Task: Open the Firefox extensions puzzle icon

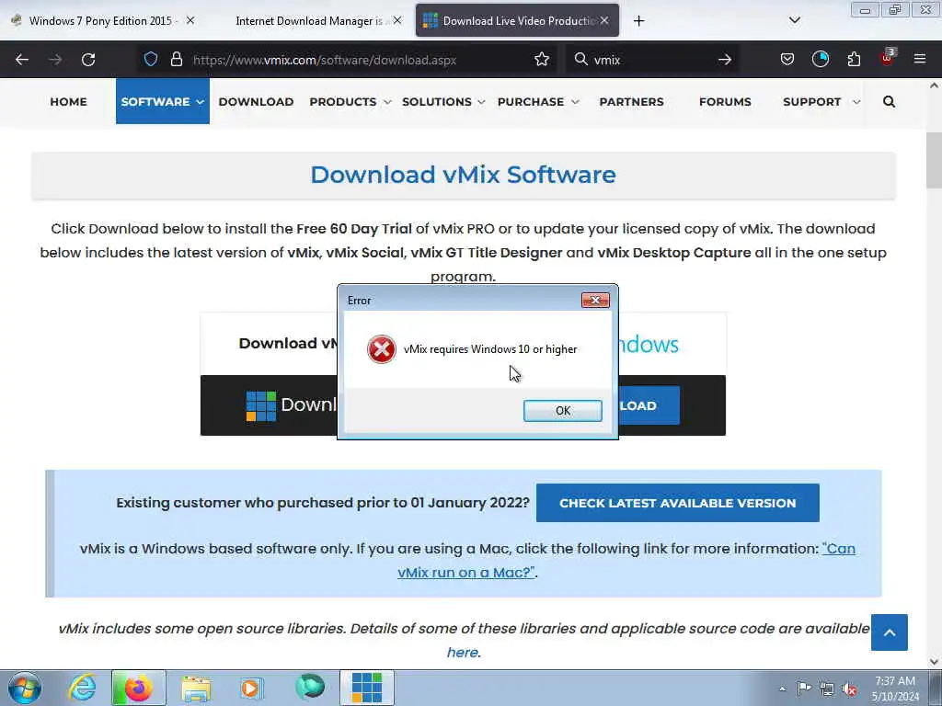Action: click(x=854, y=59)
